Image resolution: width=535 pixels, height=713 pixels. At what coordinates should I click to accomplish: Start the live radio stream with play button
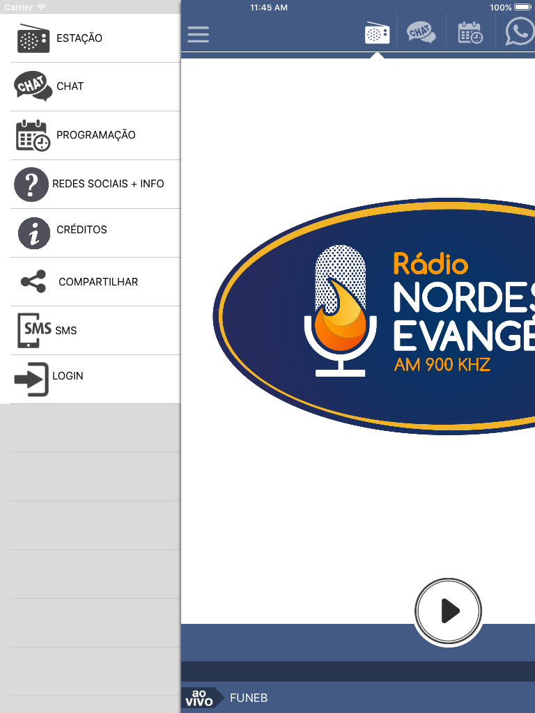pyautogui.click(x=448, y=611)
